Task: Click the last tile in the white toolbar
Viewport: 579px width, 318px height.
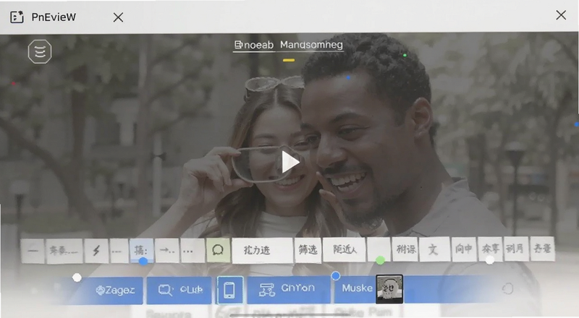Action: [x=542, y=249]
